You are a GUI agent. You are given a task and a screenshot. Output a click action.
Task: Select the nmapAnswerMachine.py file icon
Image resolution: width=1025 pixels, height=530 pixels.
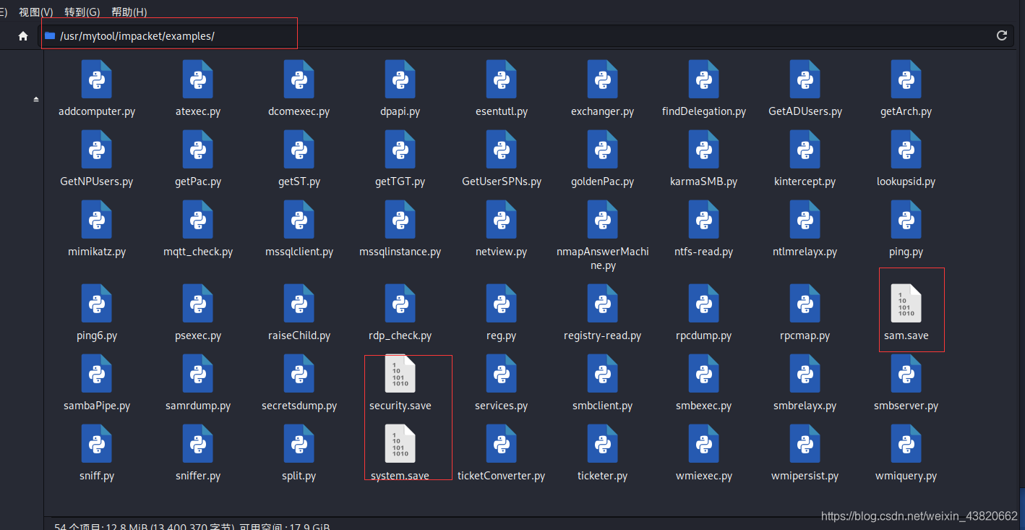coord(603,220)
